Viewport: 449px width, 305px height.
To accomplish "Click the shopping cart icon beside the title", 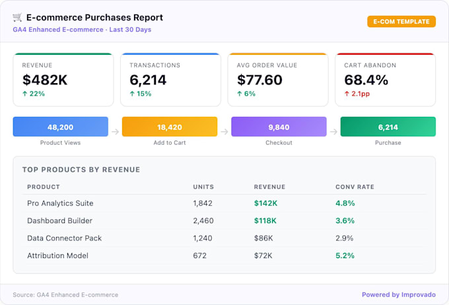I will click(x=17, y=17).
